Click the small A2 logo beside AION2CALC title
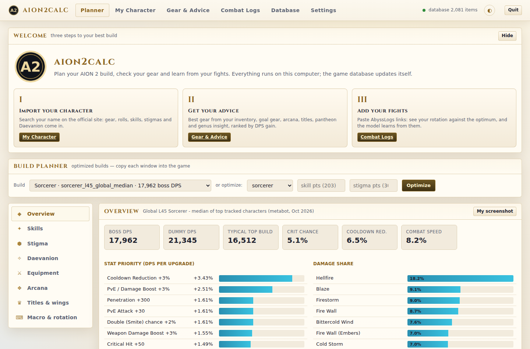Viewport: 530px width, 349px height. click(x=14, y=10)
